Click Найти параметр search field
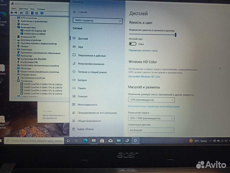The image size is (230, 173). point(97,21)
